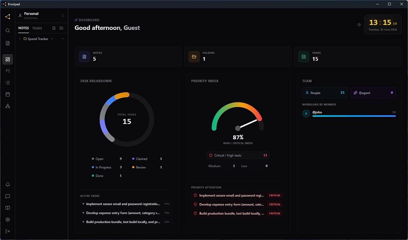
Task: Open the notes document icon in sidebar
Action: coord(8,43)
